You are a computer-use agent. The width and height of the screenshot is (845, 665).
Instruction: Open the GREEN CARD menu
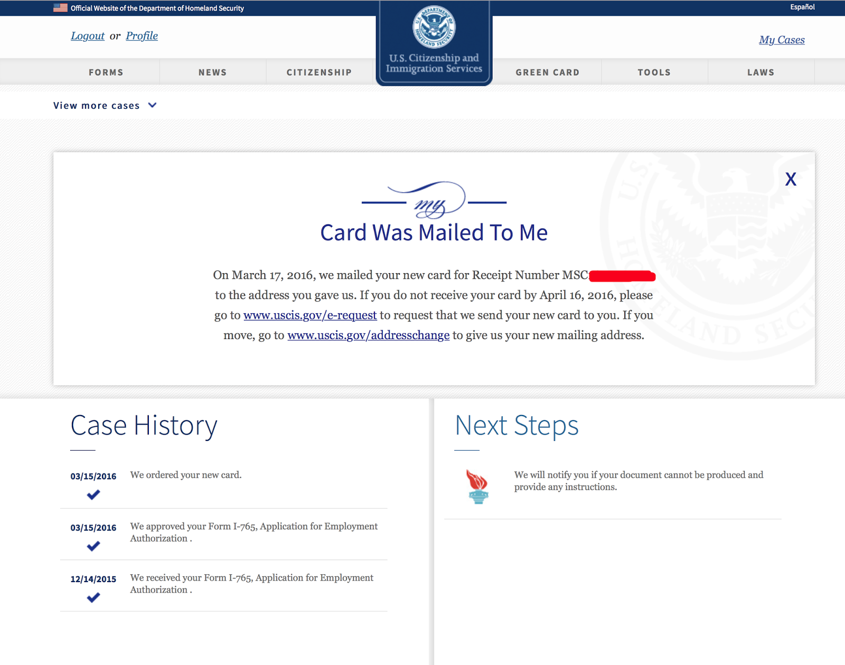coord(548,72)
